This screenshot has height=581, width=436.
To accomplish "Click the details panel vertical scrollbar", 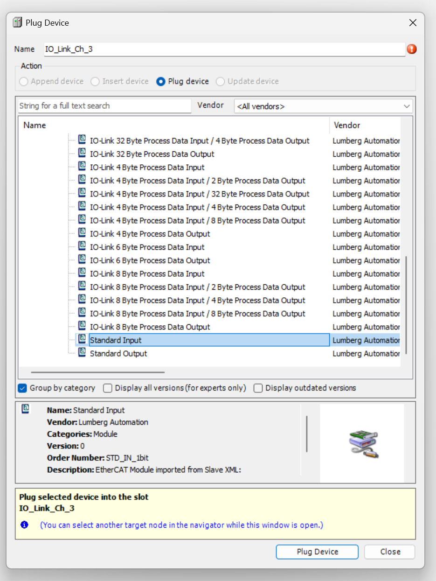I will click(307, 434).
